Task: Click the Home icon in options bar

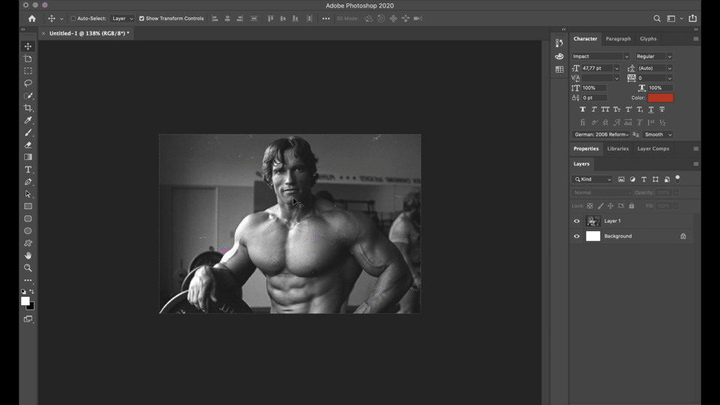Action: (x=31, y=19)
